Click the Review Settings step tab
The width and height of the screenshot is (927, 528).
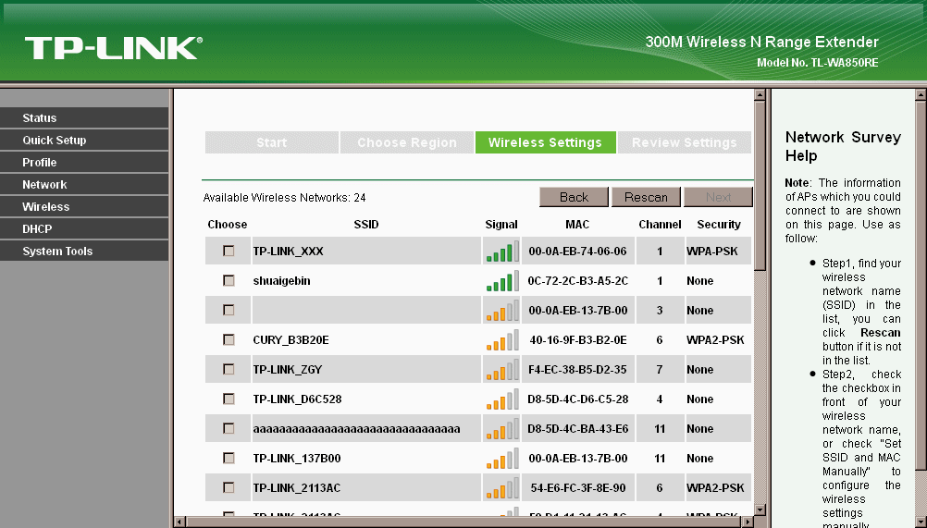[x=684, y=142]
